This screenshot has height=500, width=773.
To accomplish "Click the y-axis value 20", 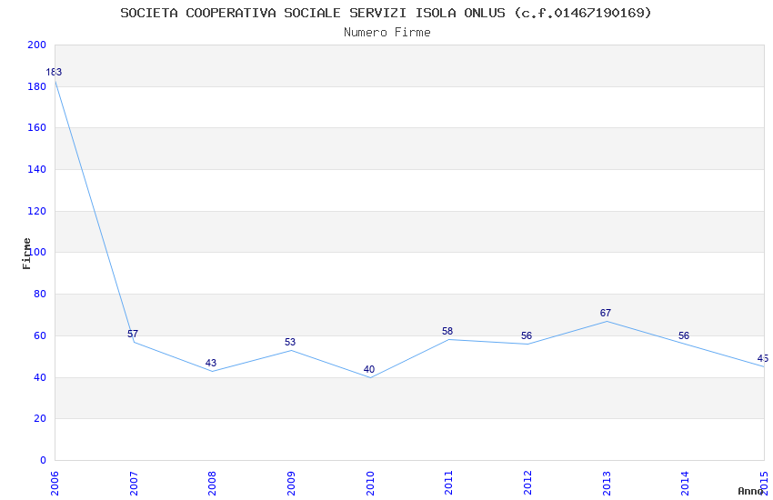I will 40,419.
